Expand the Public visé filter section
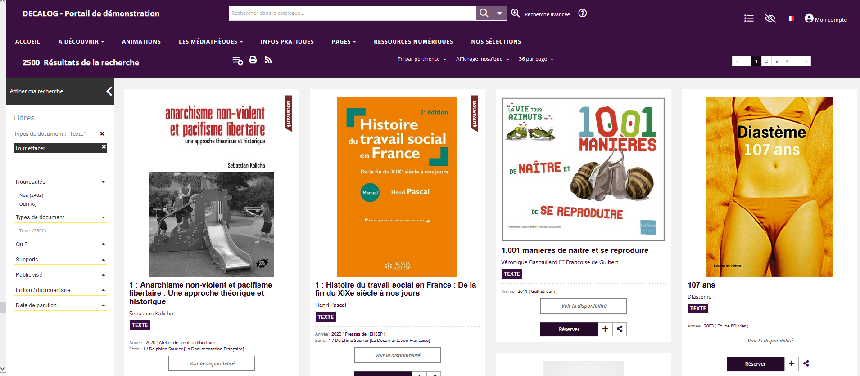 click(60, 275)
